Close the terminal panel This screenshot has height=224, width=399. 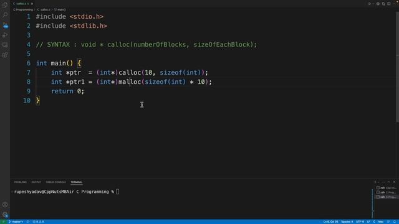394,182
